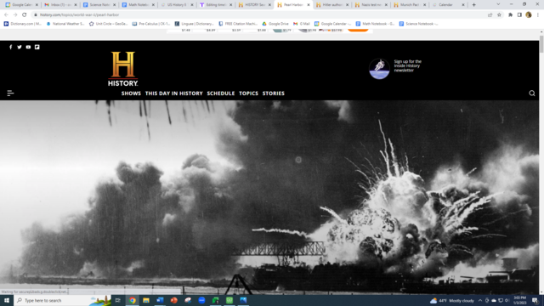Click the page vertical scrollbar thumb
544x306 pixels.
pos(541,43)
